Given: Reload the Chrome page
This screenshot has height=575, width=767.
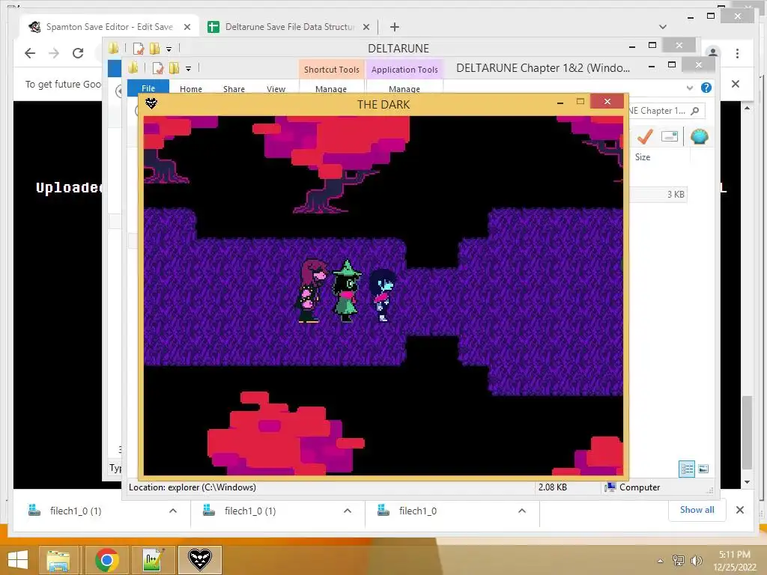Looking at the screenshot, I should pos(78,53).
